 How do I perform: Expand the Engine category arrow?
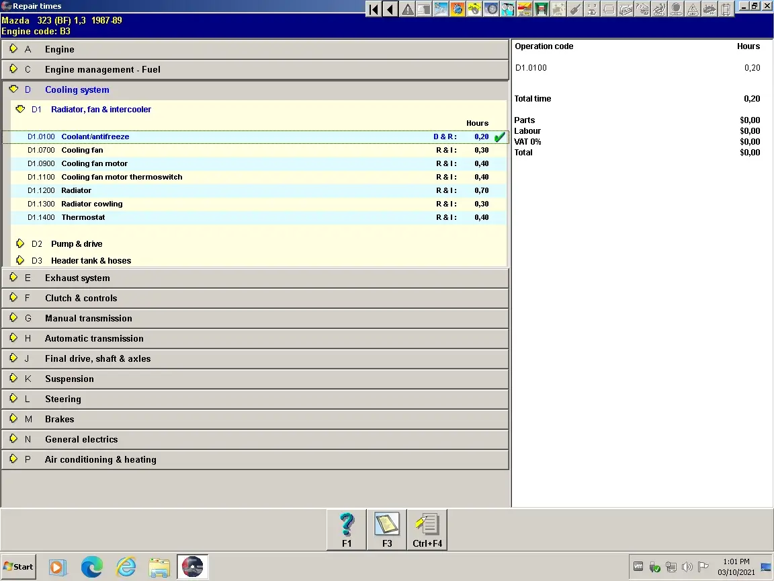tap(13, 49)
